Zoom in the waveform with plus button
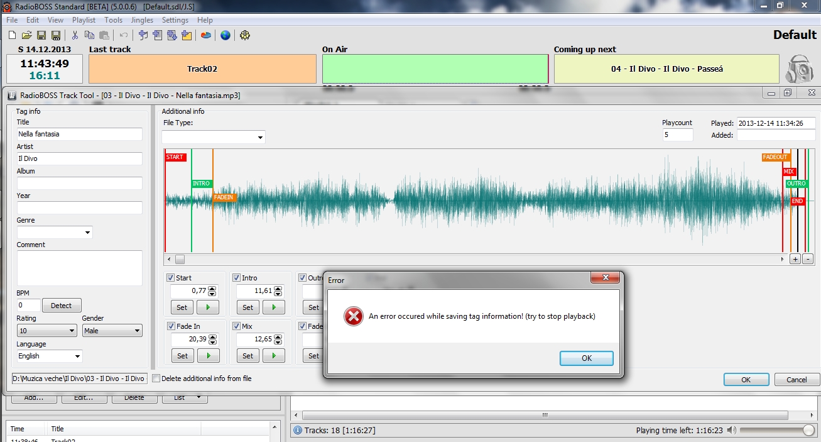This screenshot has height=442, width=821. pos(795,259)
